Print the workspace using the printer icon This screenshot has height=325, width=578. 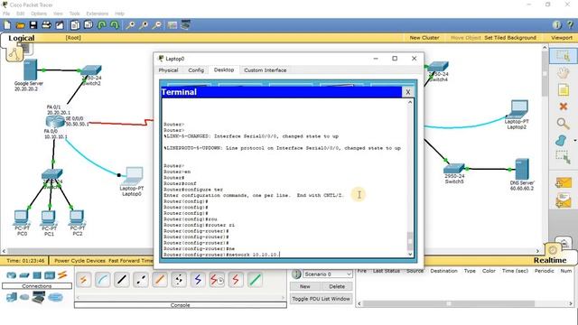point(46,25)
